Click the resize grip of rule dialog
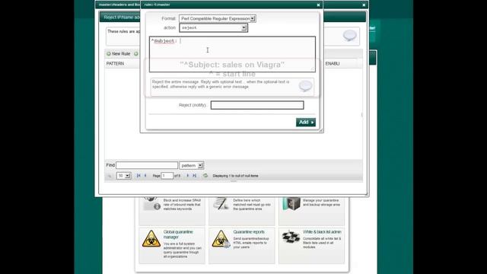 click(321, 130)
